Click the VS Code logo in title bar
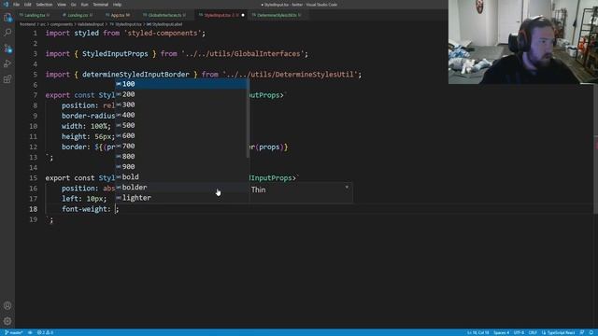 click(x=6, y=5)
